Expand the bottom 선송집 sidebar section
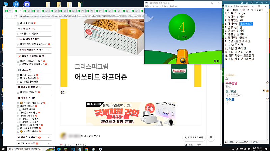Viewport: 270px width, 151px height. point(49,143)
